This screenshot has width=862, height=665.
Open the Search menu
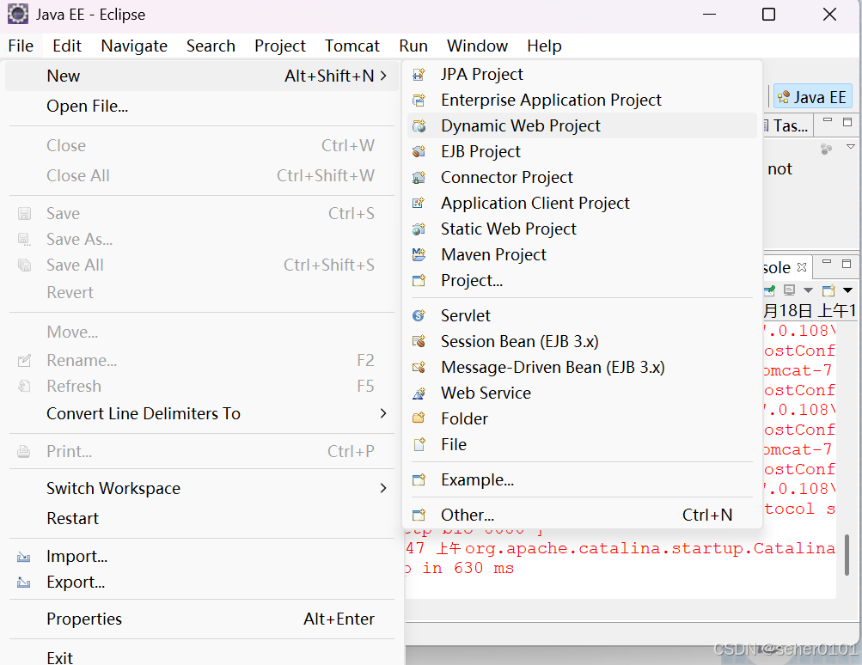tap(211, 46)
